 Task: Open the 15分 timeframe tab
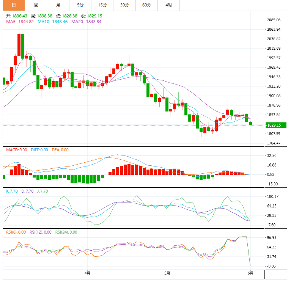coord(102,5)
